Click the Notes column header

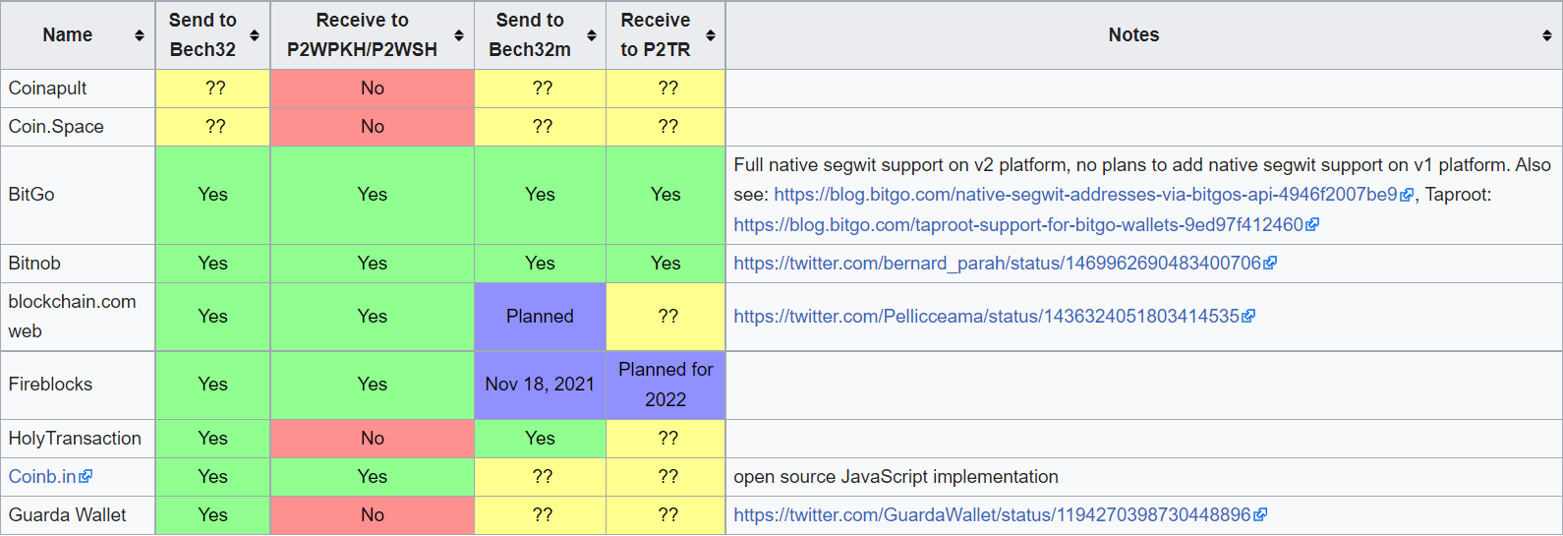1143,35
